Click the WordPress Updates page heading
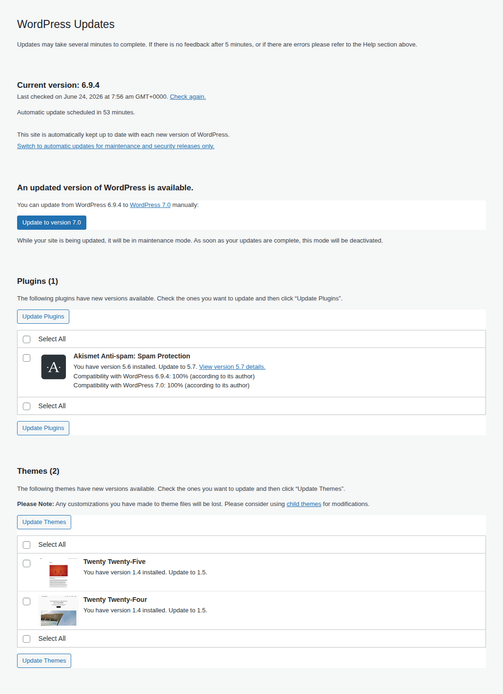The height and width of the screenshot is (694, 503). pos(66,24)
